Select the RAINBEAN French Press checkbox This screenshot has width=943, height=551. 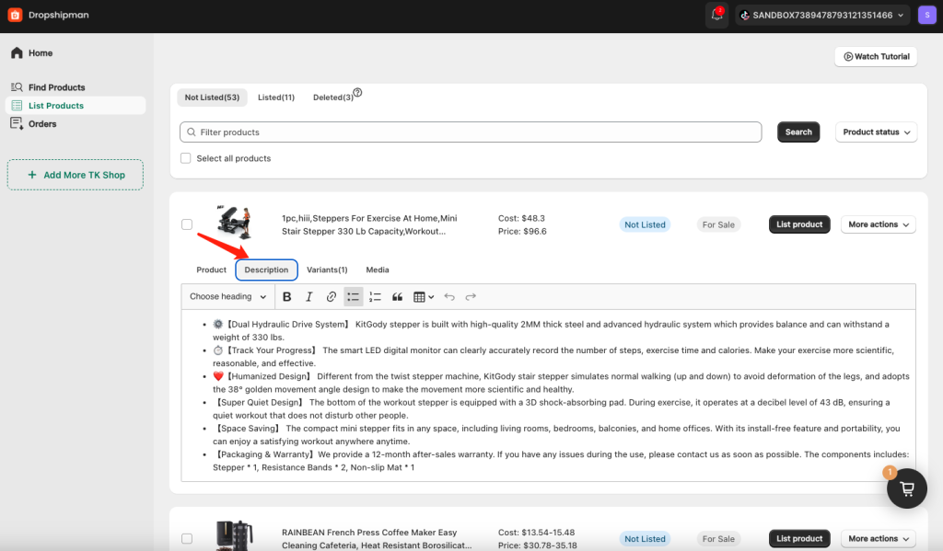(187, 539)
